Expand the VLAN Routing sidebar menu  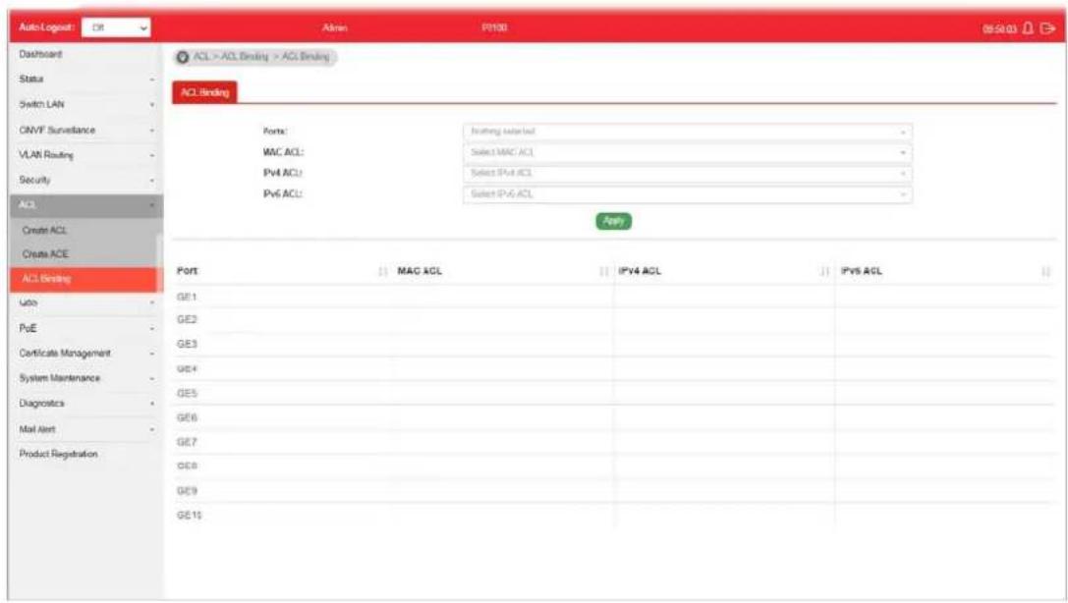(x=85, y=155)
